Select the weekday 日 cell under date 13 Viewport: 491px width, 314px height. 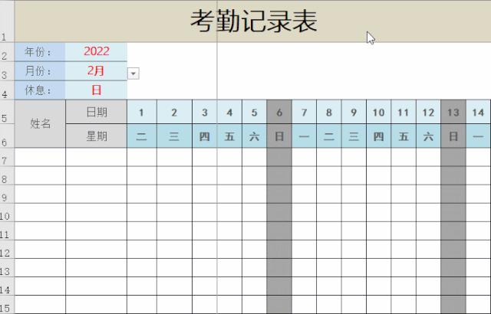(x=453, y=136)
